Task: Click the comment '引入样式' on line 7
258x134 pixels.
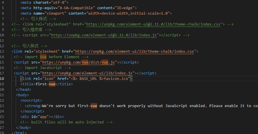Action: pyautogui.click(x=38, y=19)
